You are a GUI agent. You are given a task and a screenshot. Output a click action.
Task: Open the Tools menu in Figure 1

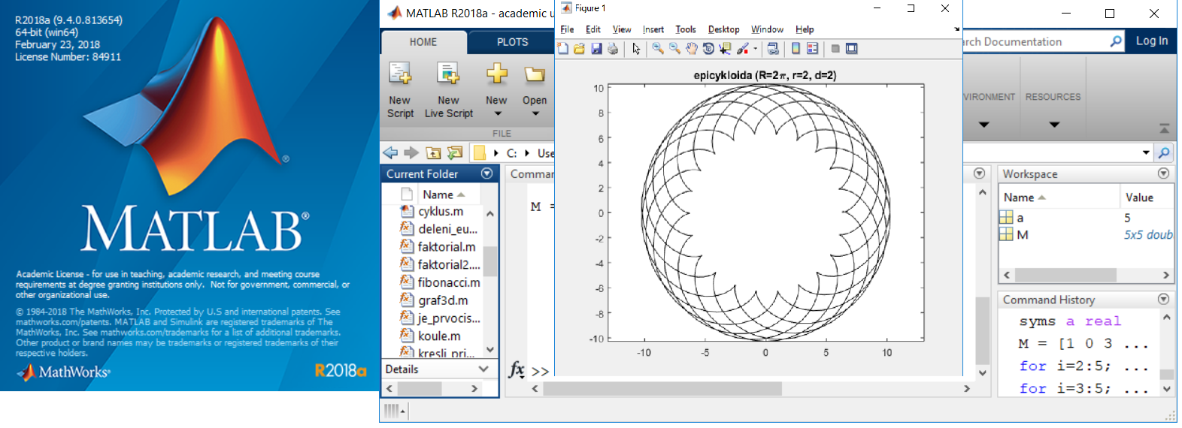pyautogui.click(x=685, y=29)
